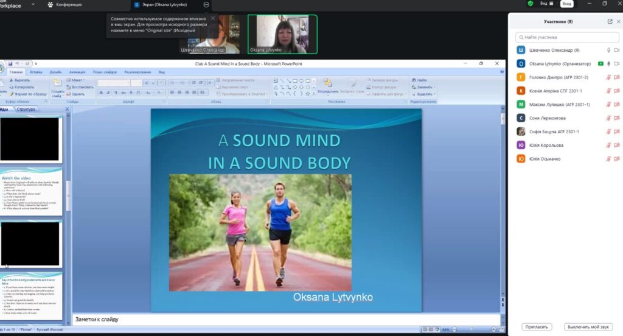This screenshot has width=623, height=336.
Task: Toggle camera for Шевченко Олександр
Action: 616,50
